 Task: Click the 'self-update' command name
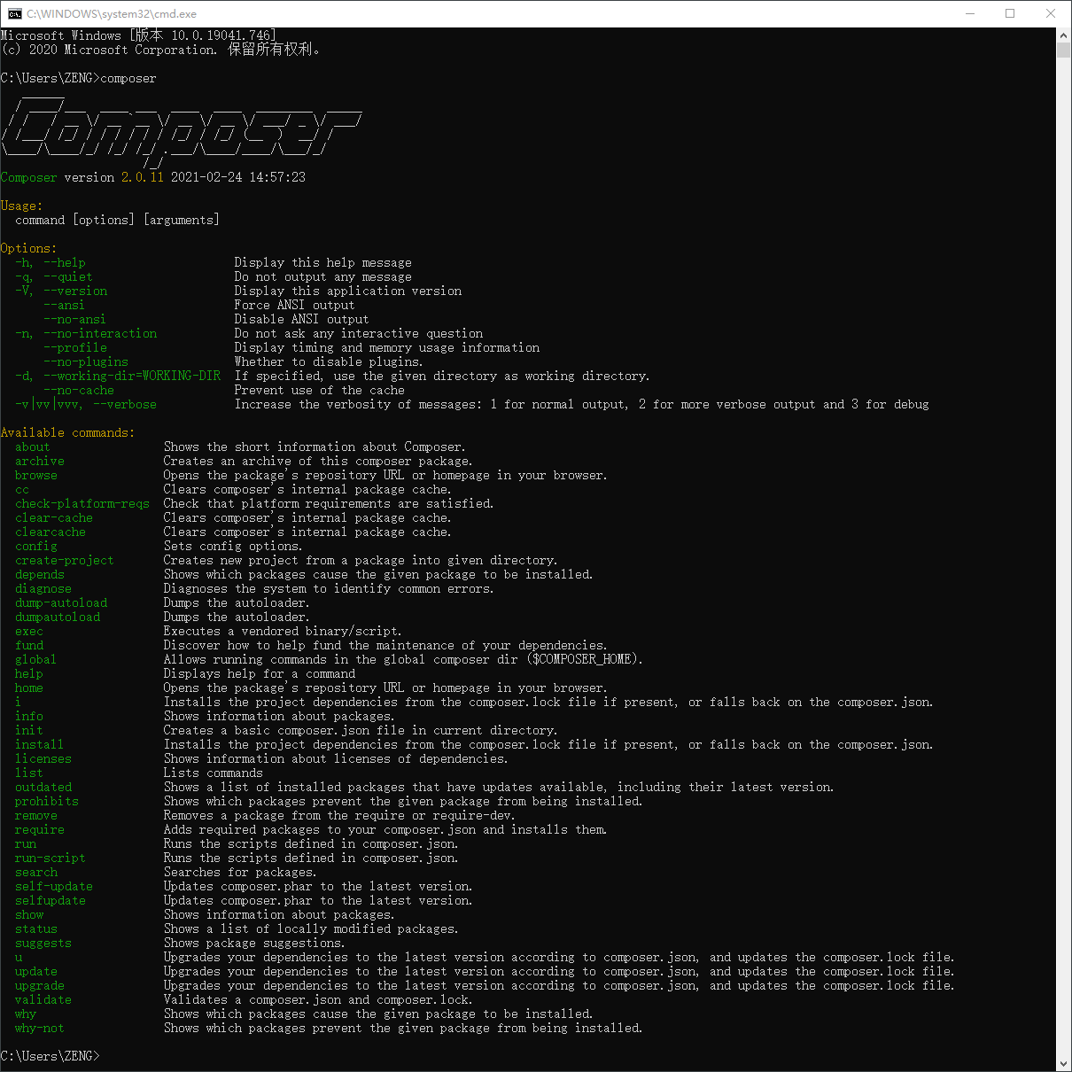click(x=54, y=886)
